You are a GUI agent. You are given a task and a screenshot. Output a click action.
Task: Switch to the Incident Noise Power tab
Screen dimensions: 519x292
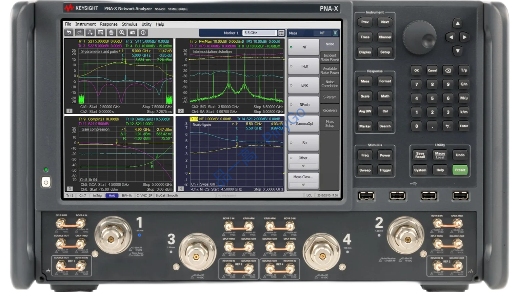click(330, 57)
